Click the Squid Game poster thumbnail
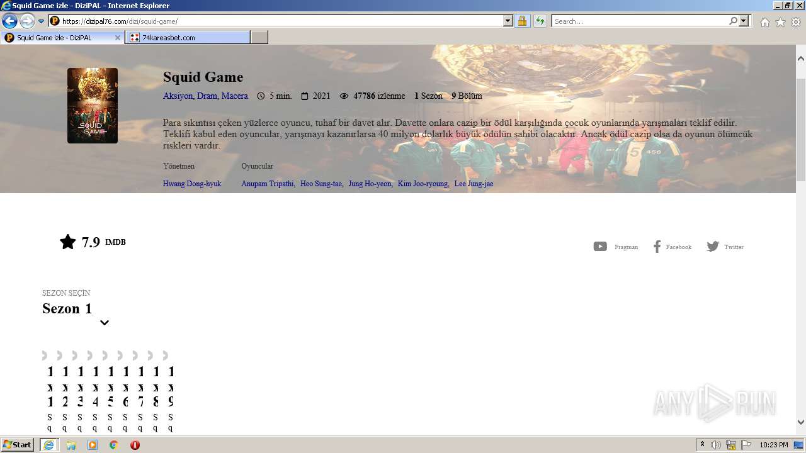Image resolution: width=806 pixels, height=453 pixels. tap(93, 106)
